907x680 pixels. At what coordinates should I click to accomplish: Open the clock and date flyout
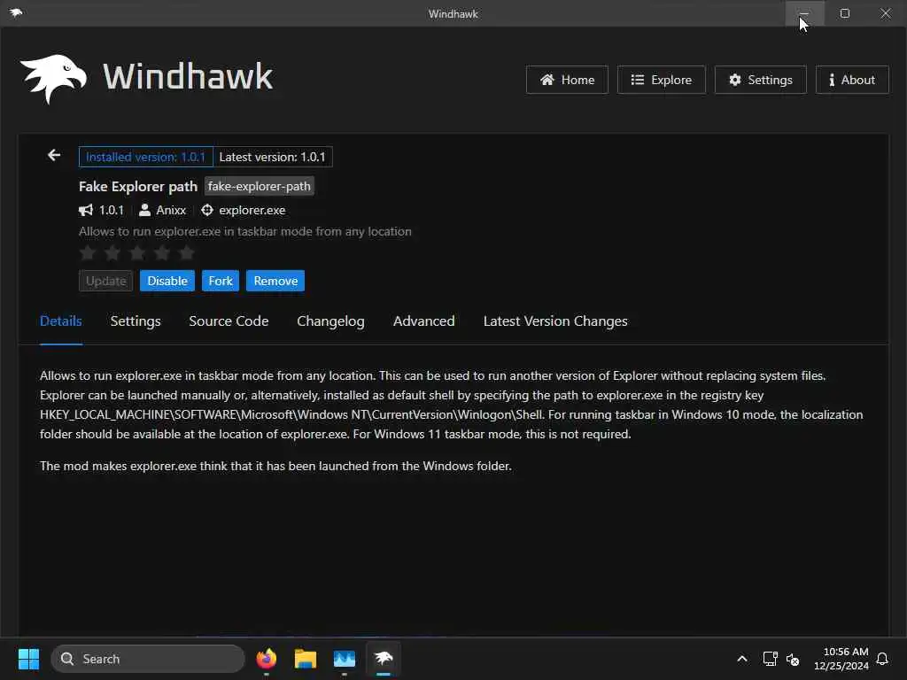pyautogui.click(x=841, y=659)
